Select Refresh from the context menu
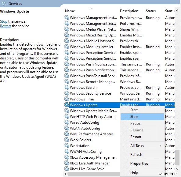The image size is (181, 177). pyautogui.click(x=142, y=155)
